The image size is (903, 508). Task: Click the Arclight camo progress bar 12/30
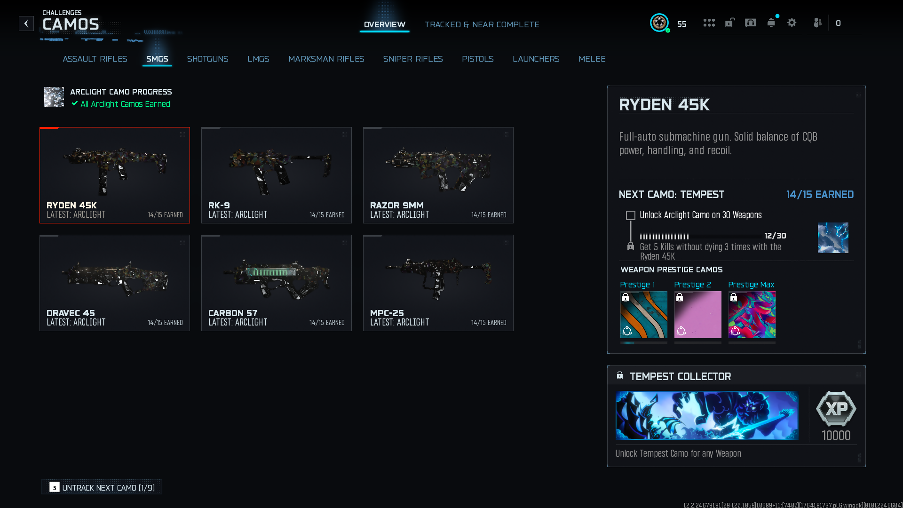pos(701,236)
